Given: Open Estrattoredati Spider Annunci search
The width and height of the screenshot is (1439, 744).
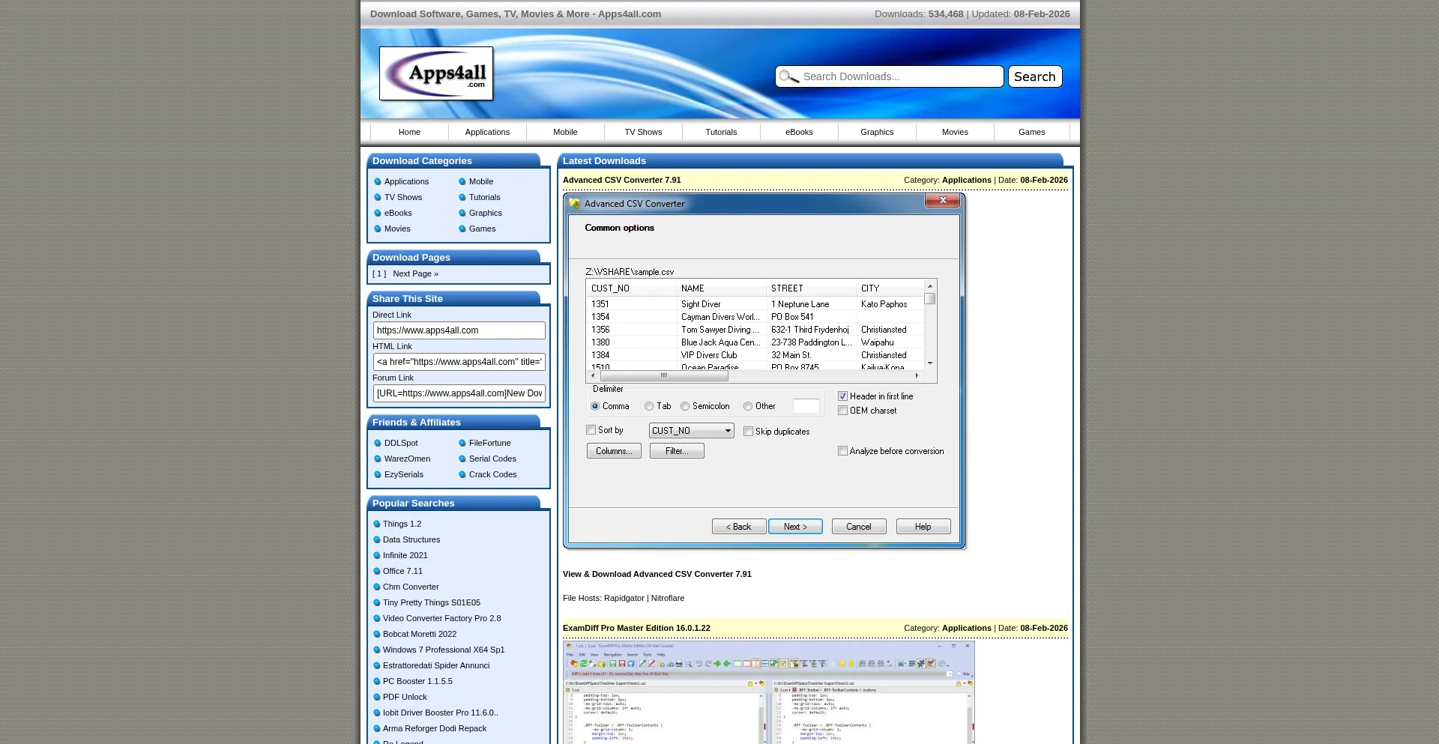Looking at the screenshot, I should [x=436, y=665].
